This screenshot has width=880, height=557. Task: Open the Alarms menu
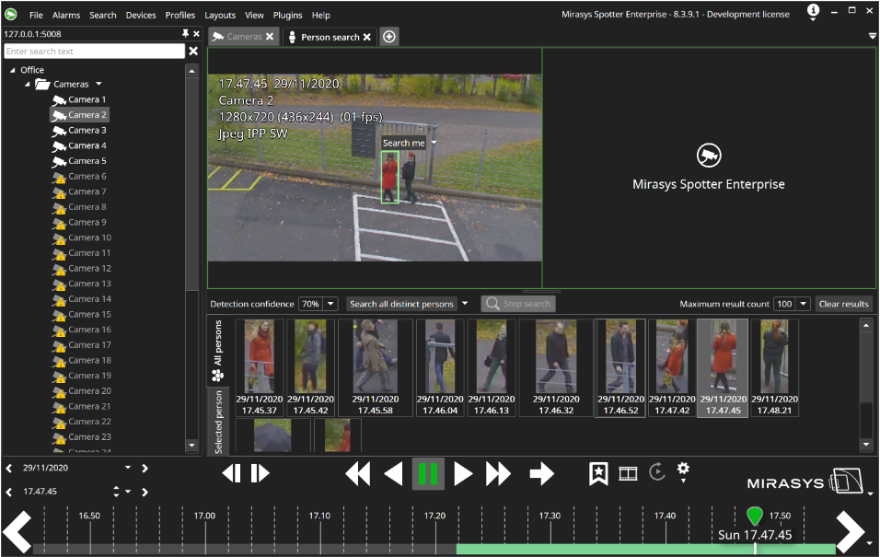click(66, 16)
